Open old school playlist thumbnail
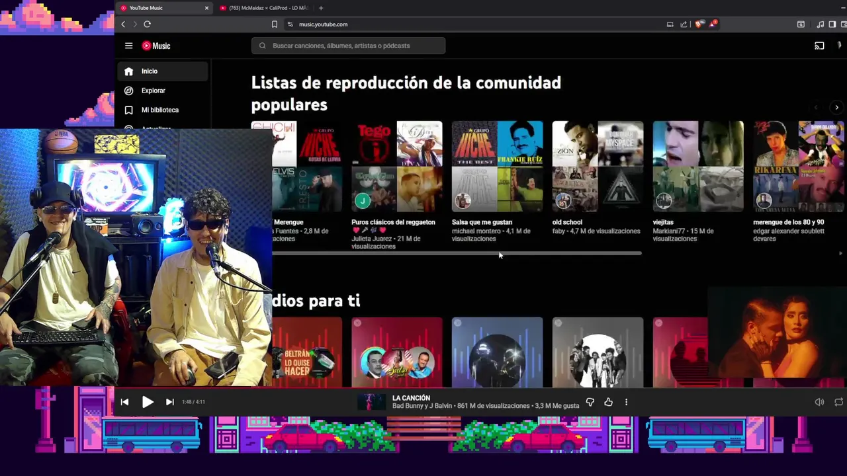This screenshot has height=476, width=847. coord(598,166)
